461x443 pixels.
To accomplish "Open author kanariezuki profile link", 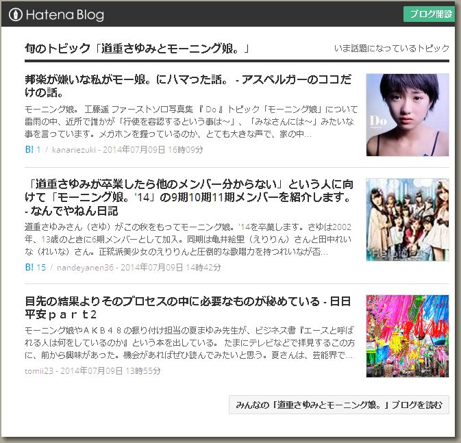I will (x=74, y=150).
